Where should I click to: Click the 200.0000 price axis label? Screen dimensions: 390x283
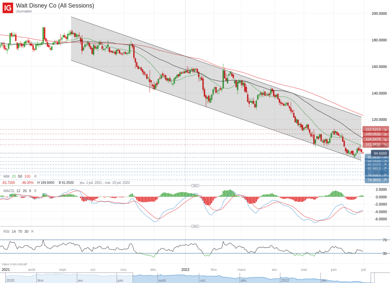pos(379,13)
